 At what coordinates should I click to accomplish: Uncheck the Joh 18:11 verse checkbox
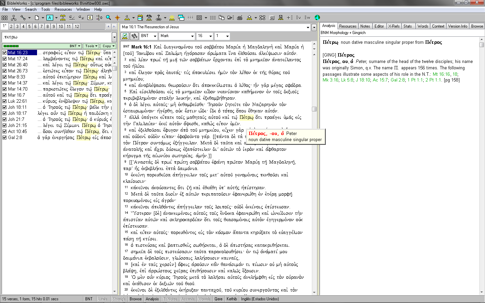coord(5,107)
